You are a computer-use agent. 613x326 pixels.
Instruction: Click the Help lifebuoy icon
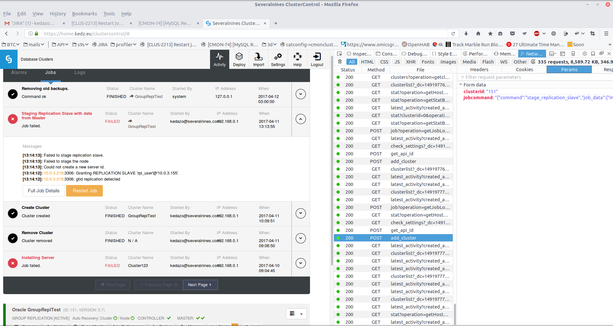pyautogui.click(x=297, y=59)
